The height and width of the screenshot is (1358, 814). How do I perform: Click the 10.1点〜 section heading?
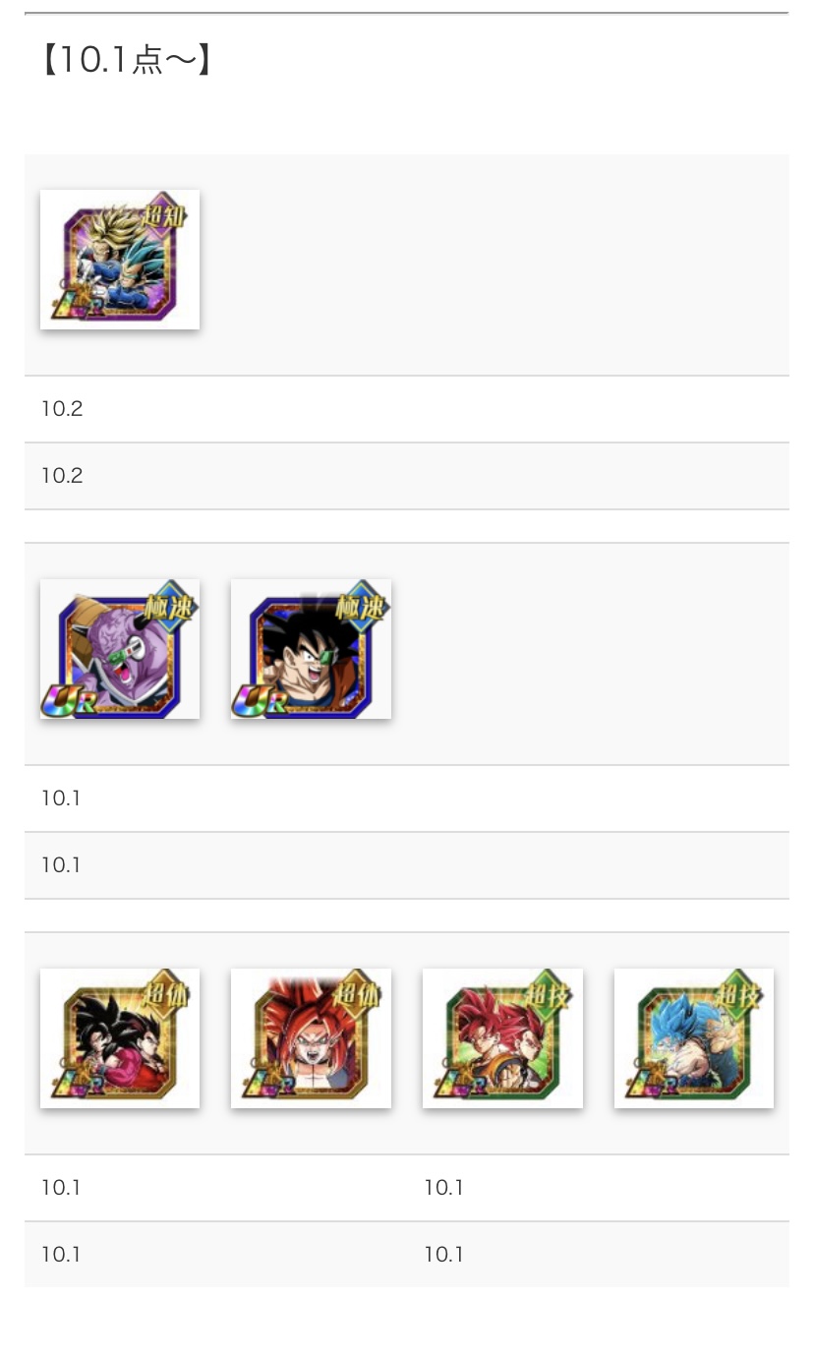click(x=126, y=61)
